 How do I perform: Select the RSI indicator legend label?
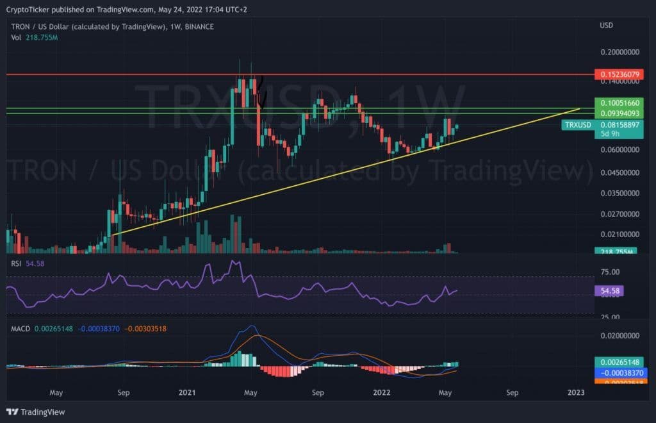point(17,263)
